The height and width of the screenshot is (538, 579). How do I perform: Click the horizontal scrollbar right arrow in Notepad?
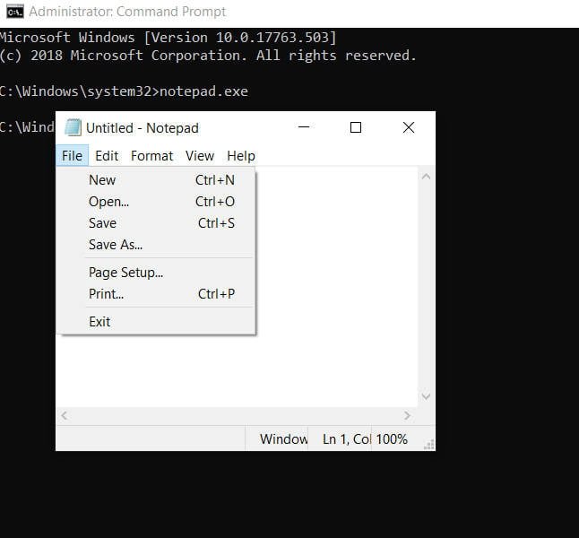click(407, 416)
